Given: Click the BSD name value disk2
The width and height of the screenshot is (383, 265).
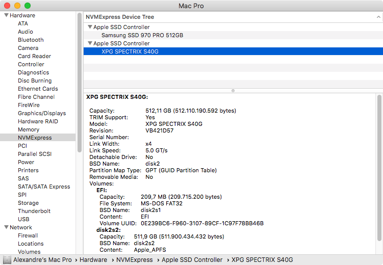Looking at the screenshot, I should 152,164.
